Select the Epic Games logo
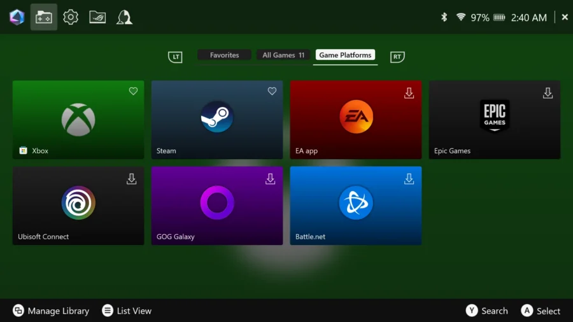Viewport: 573px width, 322px height. click(495, 116)
